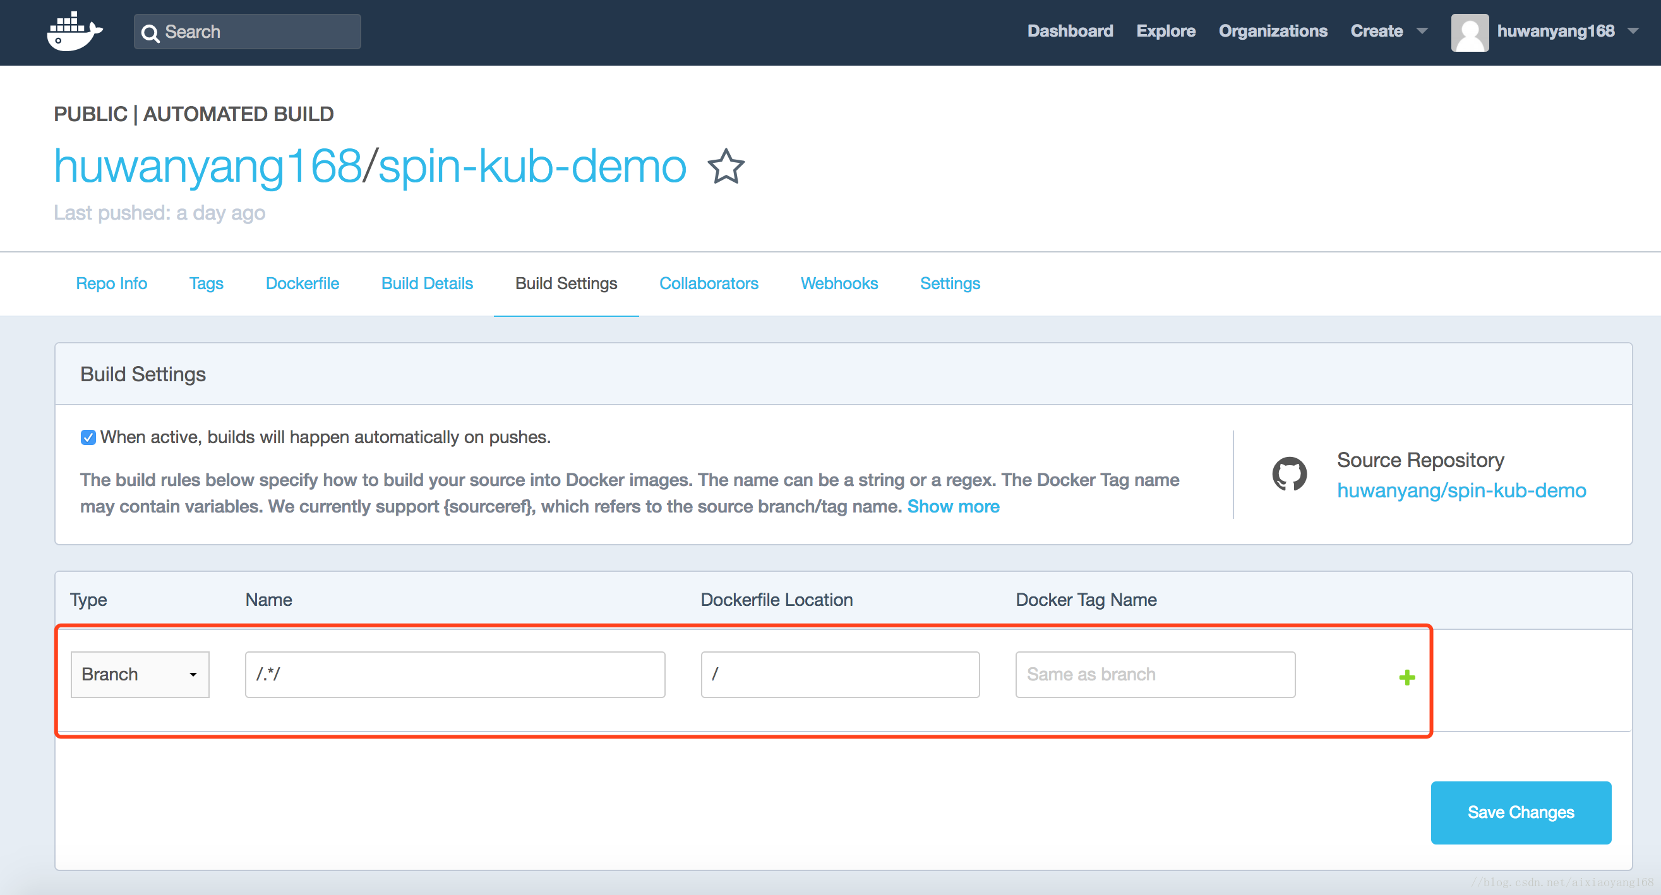Click the huwanyang168 username in header

(1556, 31)
